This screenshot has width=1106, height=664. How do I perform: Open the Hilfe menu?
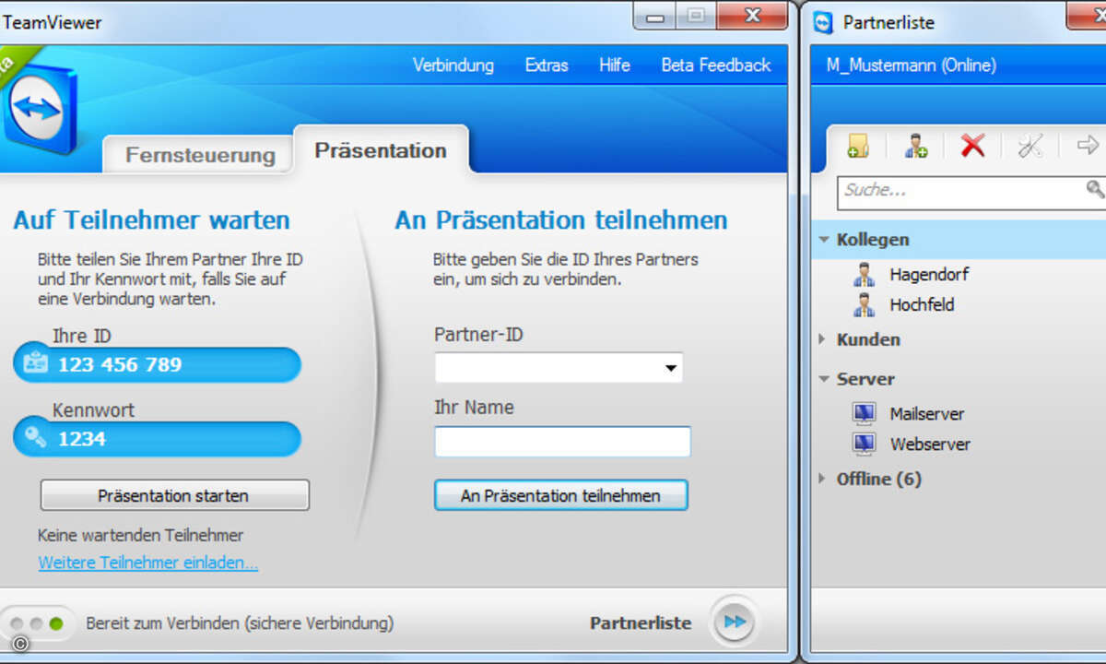(x=615, y=65)
